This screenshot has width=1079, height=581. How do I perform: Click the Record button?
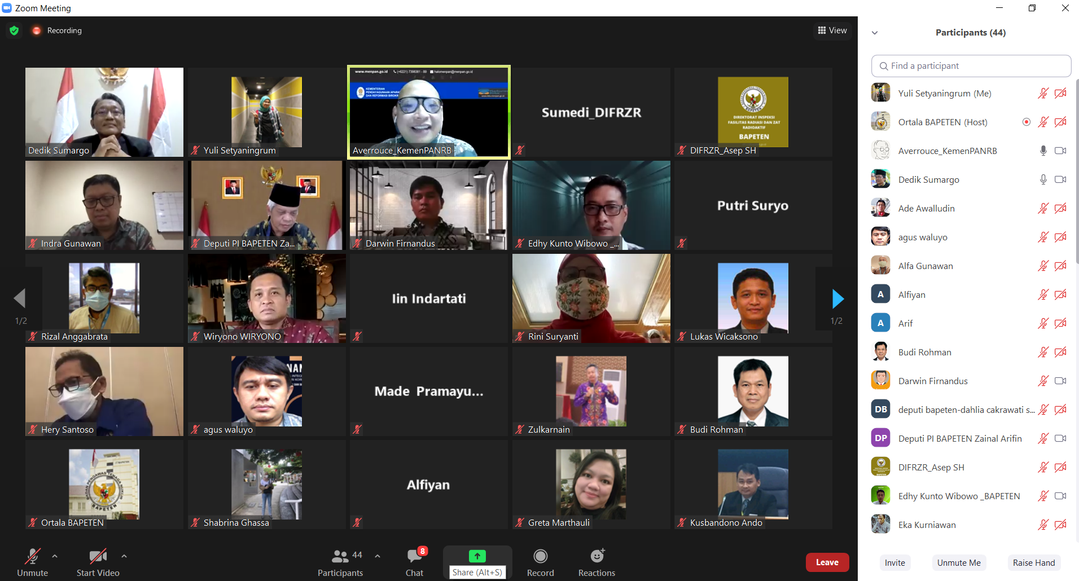[541, 562]
